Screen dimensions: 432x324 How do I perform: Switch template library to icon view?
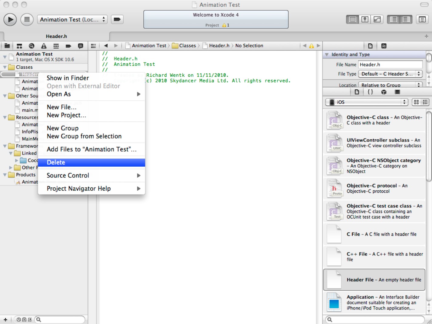416,102
